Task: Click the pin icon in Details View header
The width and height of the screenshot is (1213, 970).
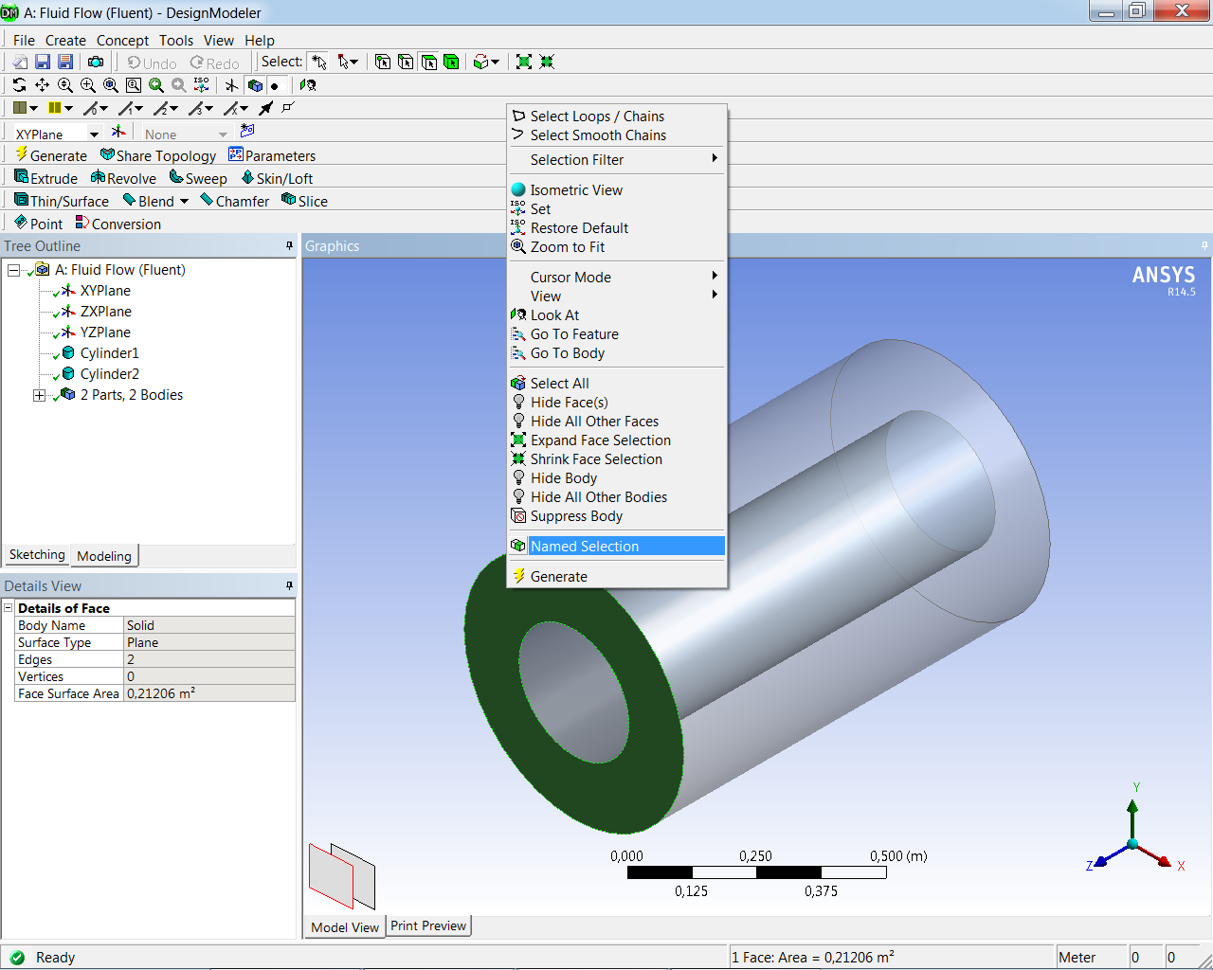Action: pos(289,585)
